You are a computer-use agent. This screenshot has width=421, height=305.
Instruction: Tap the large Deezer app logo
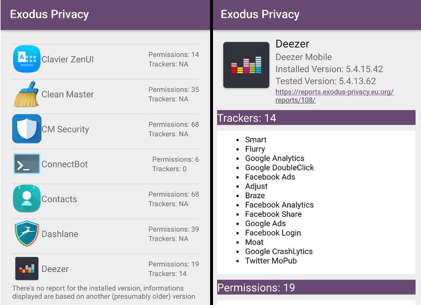click(x=246, y=65)
